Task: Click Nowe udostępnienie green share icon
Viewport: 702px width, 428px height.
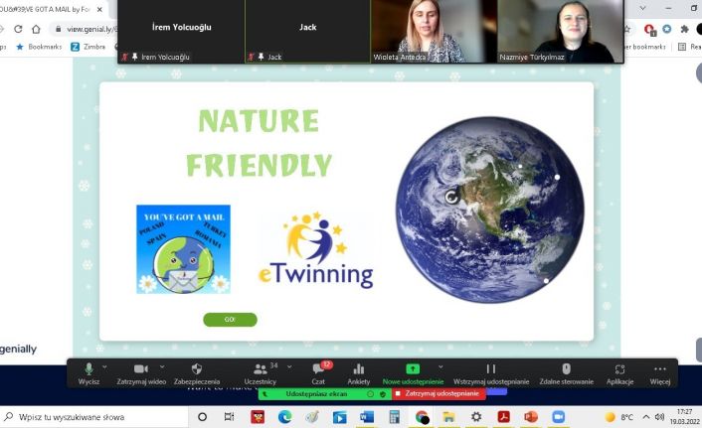Action: 413,369
